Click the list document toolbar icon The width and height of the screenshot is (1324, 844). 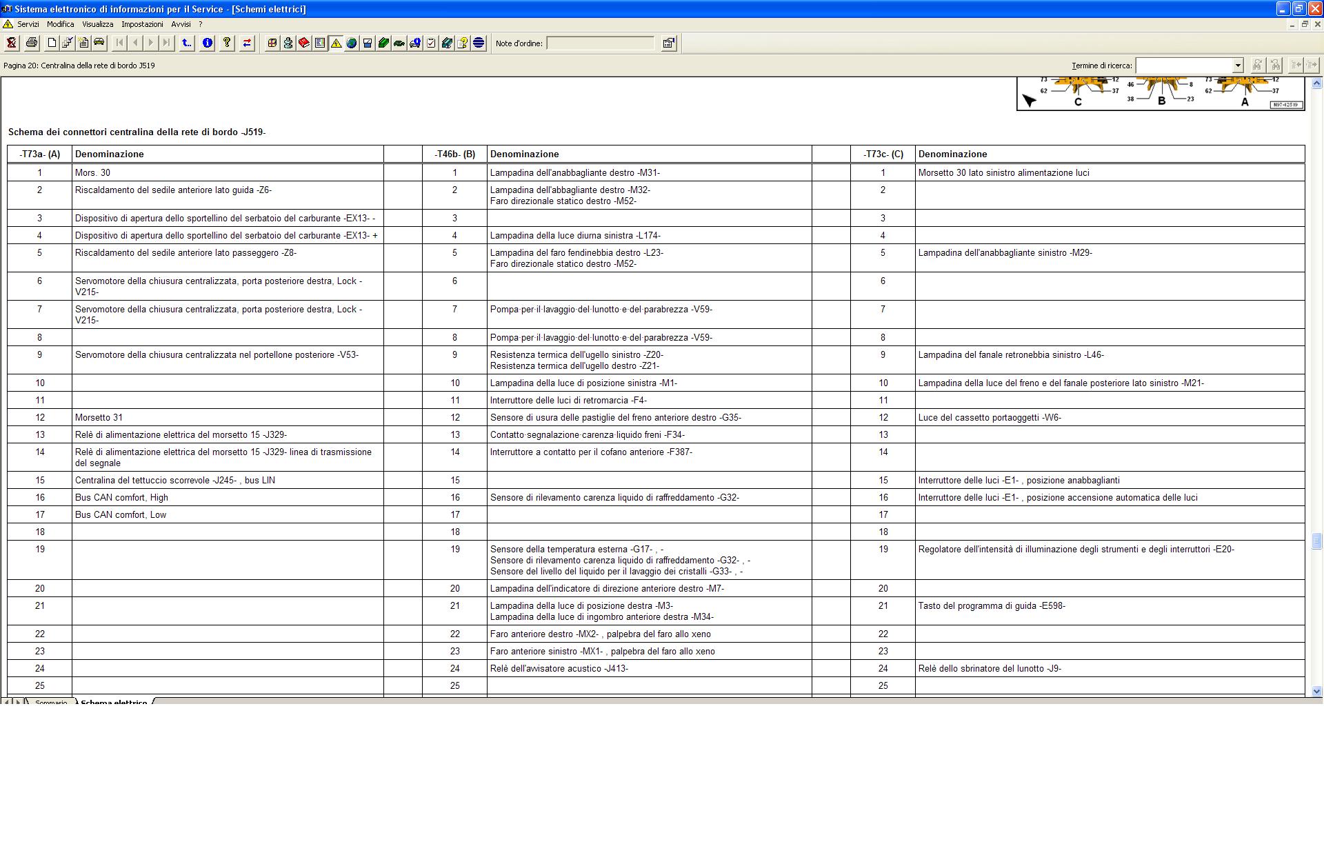pos(320,43)
